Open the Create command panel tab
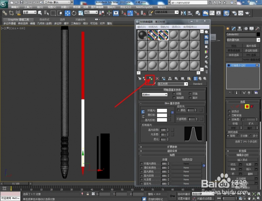 click(x=228, y=29)
